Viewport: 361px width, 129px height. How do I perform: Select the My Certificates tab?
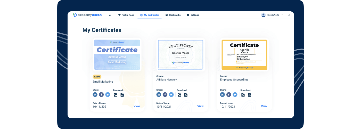[150, 15]
